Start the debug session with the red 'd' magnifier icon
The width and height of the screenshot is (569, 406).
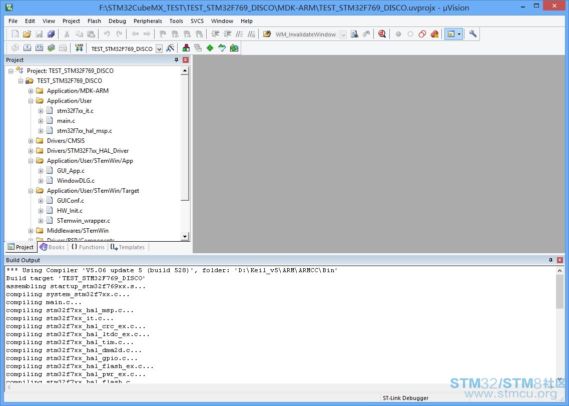pos(382,34)
